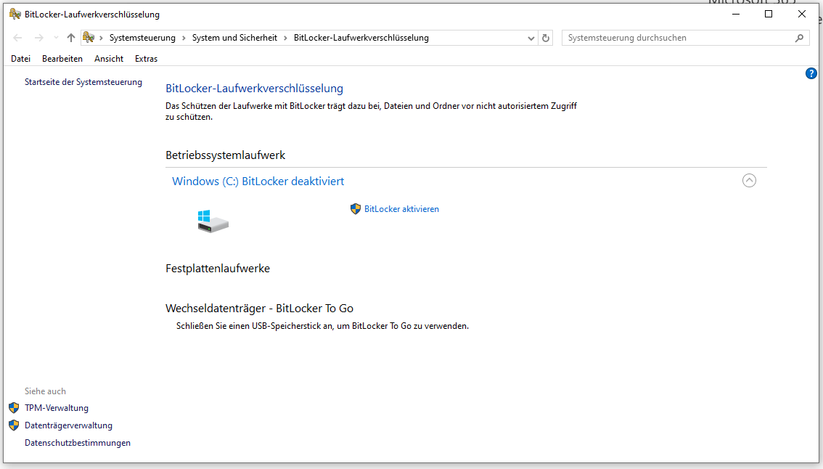Screen dimensions: 823x469
Task: Click the shield icon beside BitLocker aktivieren
Action: click(356, 209)
